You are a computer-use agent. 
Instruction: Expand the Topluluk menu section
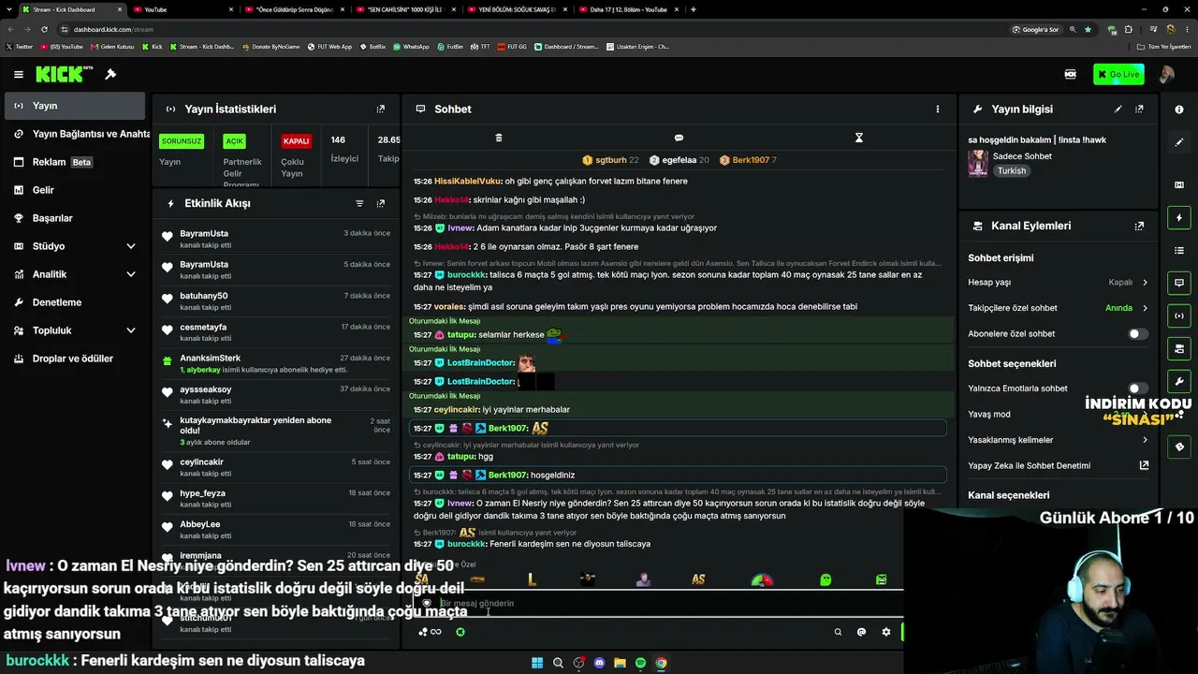tap(130, 330)
